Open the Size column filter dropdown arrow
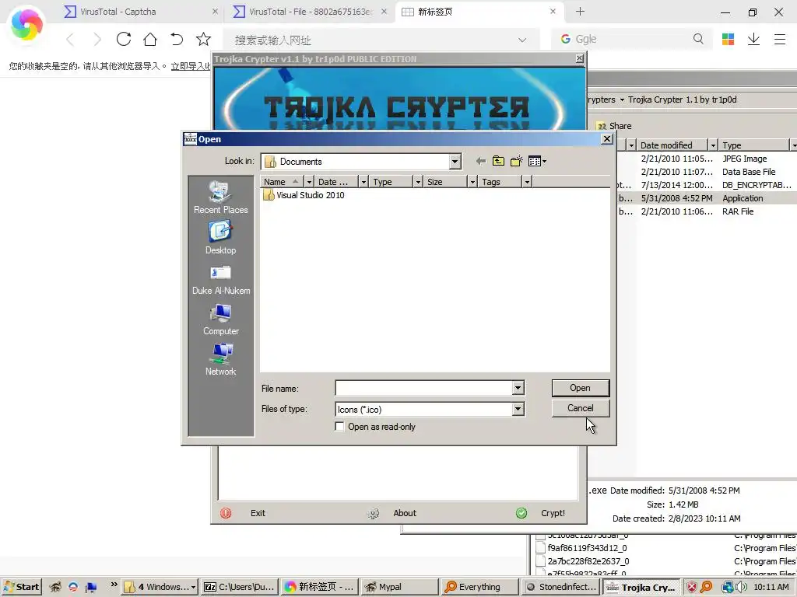797x597 pixels. point(472,182)
